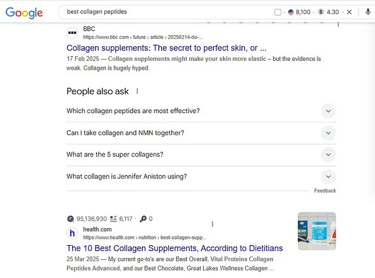Open 'The 10 Best Collagen Supplements' link
This screenshot has width=375, height=278.
click(x=175, y=248)
